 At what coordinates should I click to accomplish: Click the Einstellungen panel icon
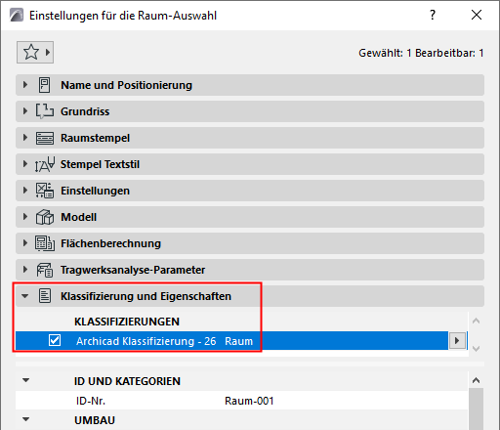45,191
